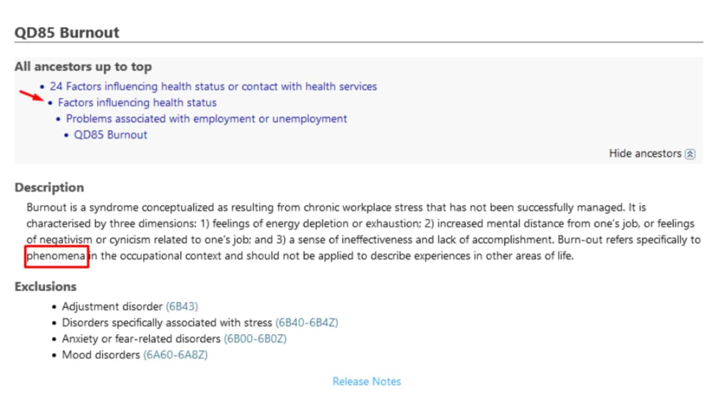
Task: Open the 6A60-6A8Z code range link
Action: 175,355
